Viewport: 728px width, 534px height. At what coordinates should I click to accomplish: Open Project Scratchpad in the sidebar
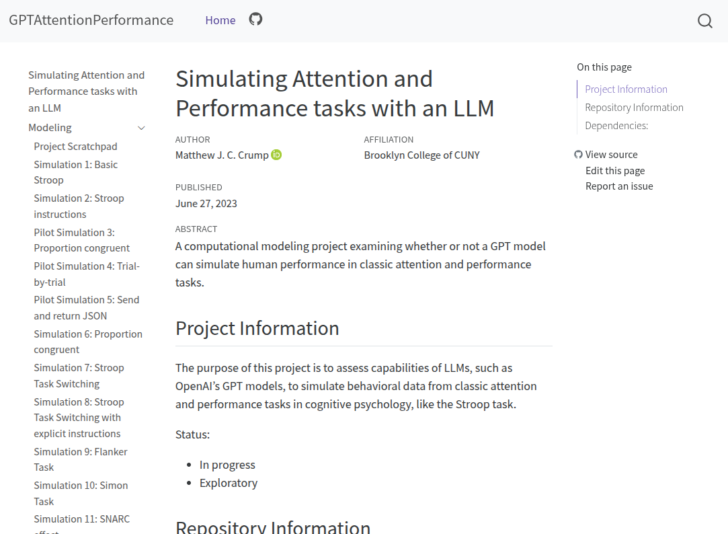point(75,147)
